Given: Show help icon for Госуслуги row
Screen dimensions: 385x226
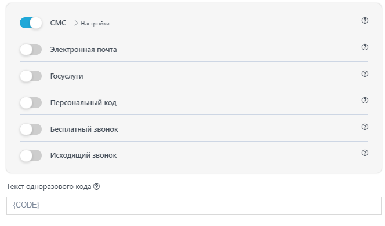Looking at the screenshot, I should [x=365, y=74].
